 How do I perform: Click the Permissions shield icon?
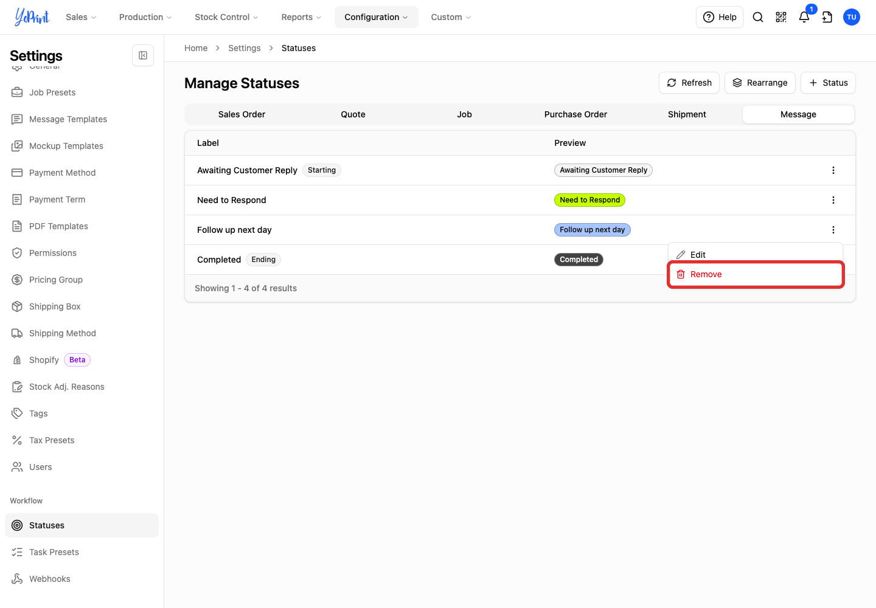pos(17,253)
